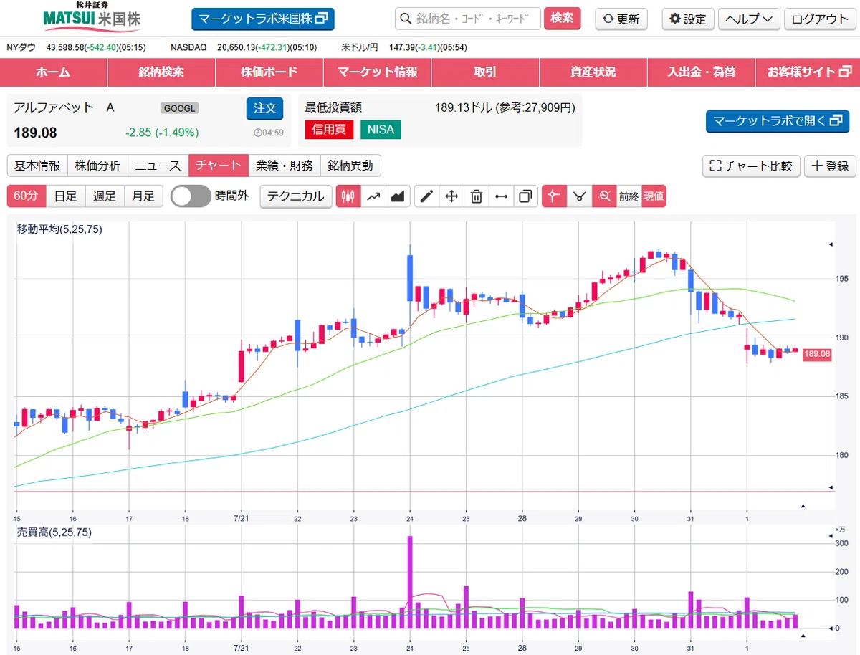Open 取引 in main navigation
This screenshot has width=860, height=655.
point(485,72)
